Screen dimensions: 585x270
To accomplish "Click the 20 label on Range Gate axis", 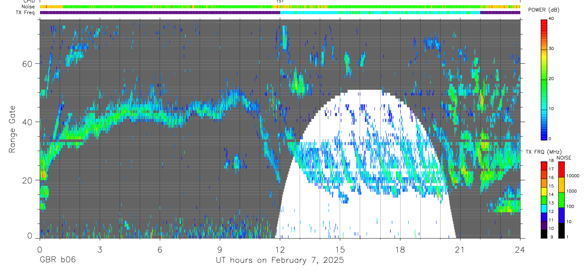I will click(x=28, y=180).
